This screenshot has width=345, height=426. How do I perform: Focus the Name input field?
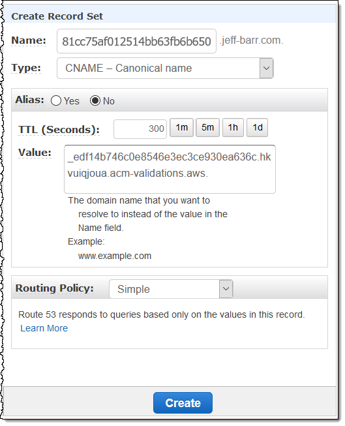136,41
